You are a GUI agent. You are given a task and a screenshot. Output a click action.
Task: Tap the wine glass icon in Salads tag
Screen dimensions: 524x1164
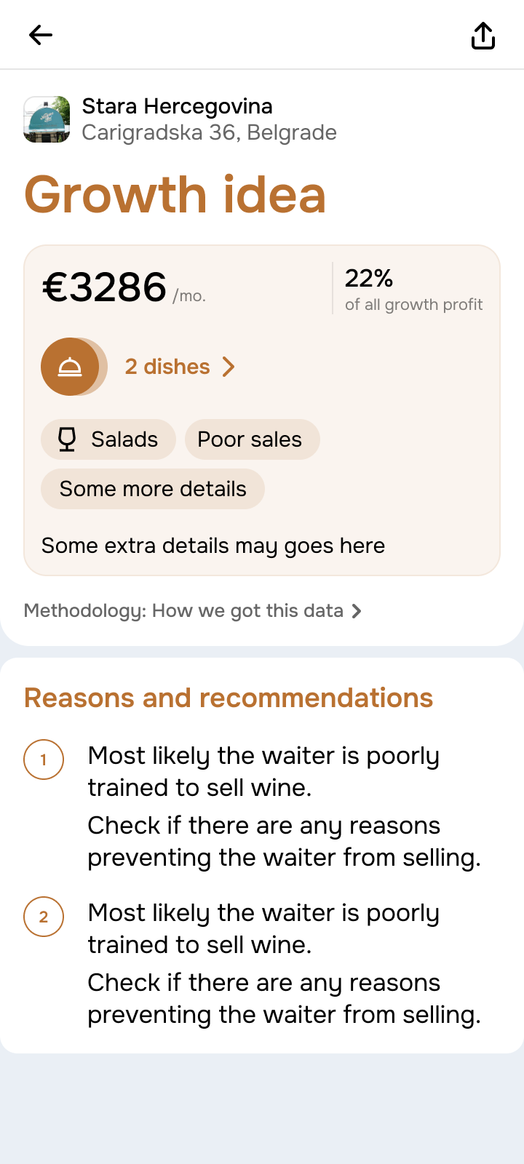(67, 439)
